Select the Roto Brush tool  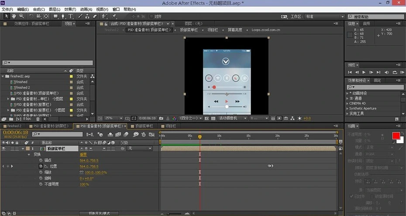click(x=104, y=16)
